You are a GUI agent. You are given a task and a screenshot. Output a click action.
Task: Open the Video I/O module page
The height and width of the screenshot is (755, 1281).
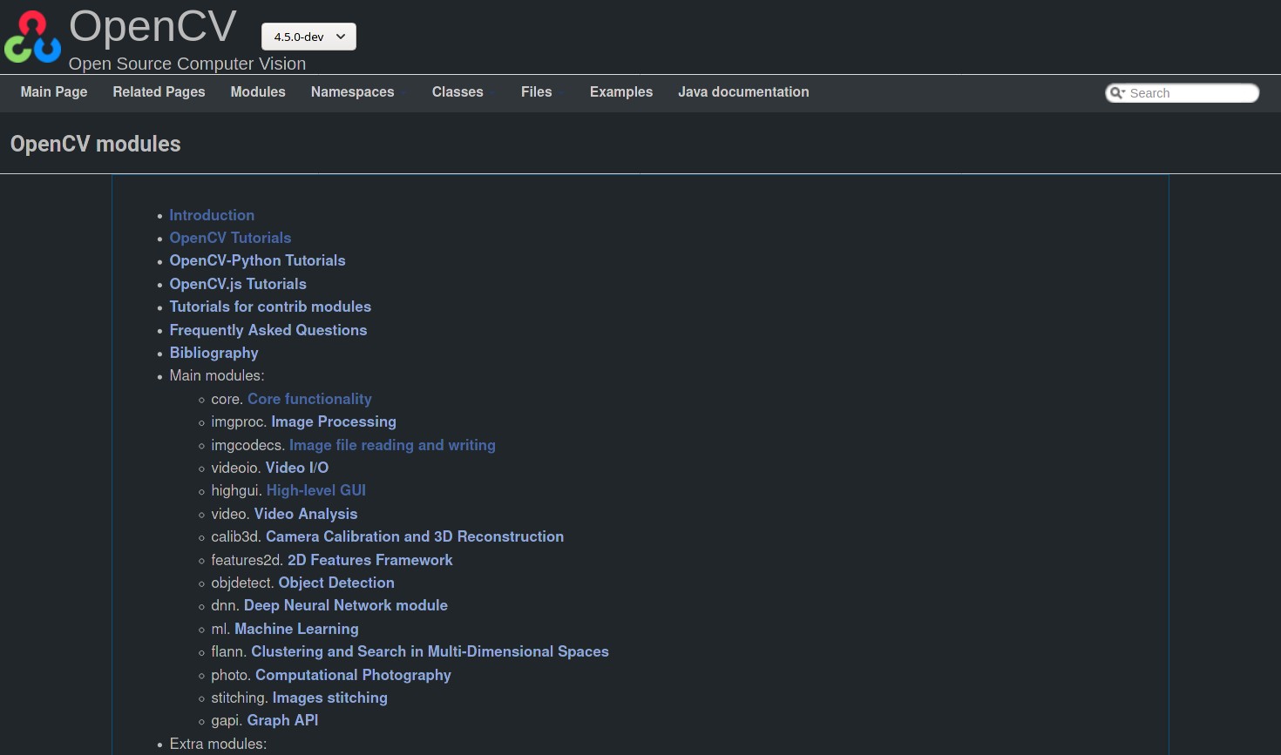coord(296,469)
